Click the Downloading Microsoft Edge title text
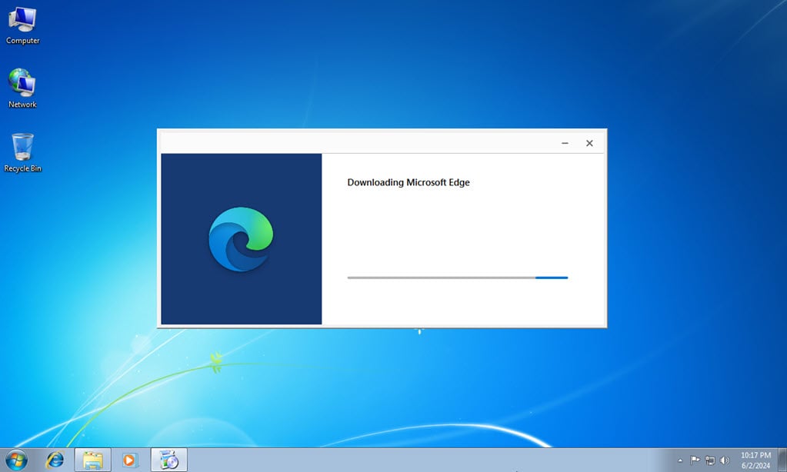The height and width of the screenshot is (472, 787). tap(408, 182)
